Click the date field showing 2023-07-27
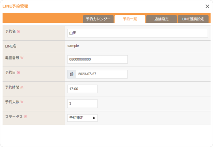The width and height of the screenshot is (213, 147). (102, 74)
